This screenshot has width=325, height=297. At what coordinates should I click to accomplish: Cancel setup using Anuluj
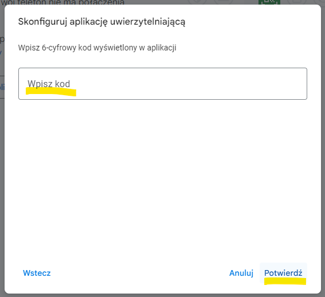coord(241,273)
